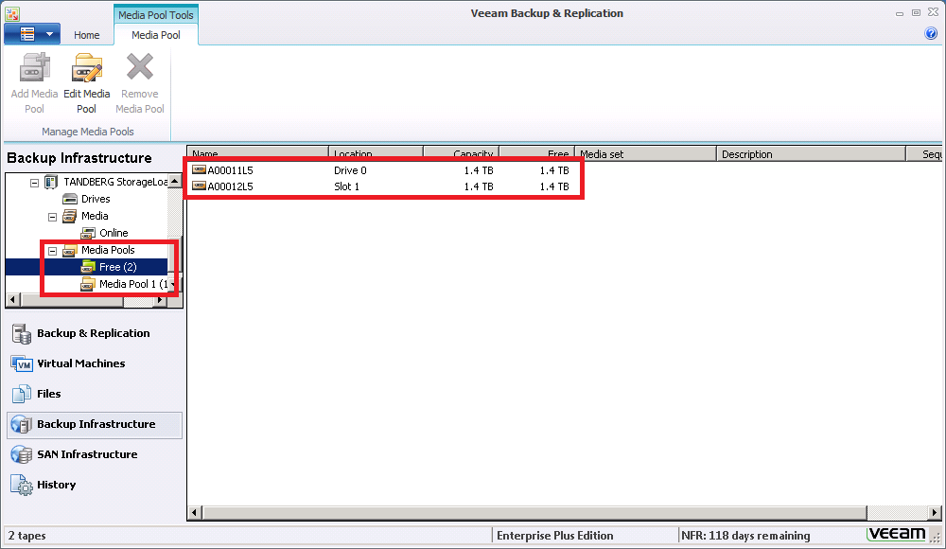Image resolution: width=946 pixels, height=549 pixels.
Task: Select tape A00011L5 in the list
Action: [x=230, y=171]
